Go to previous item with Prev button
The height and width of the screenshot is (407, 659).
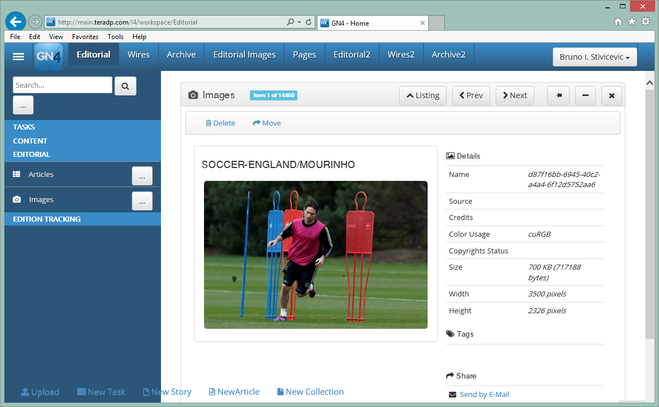coord(471,95)
